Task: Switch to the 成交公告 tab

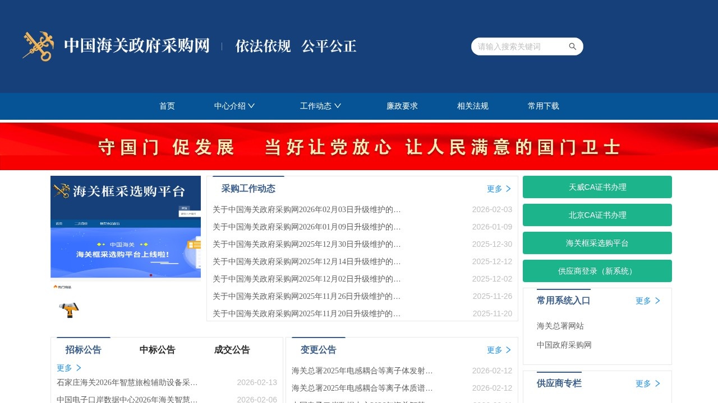Action: click(232, 350)
